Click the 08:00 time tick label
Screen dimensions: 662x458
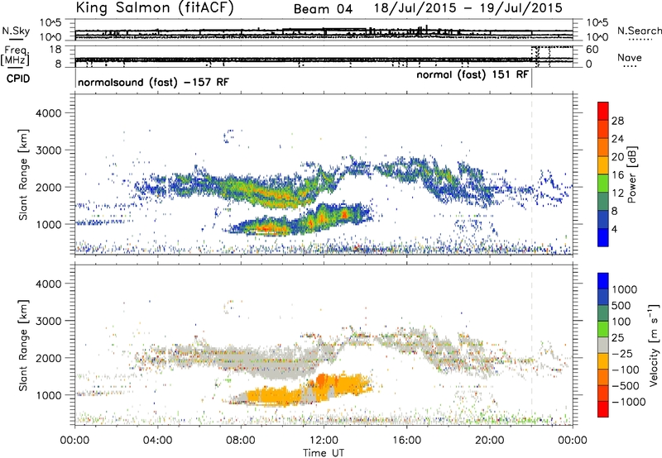coord(241,441)
